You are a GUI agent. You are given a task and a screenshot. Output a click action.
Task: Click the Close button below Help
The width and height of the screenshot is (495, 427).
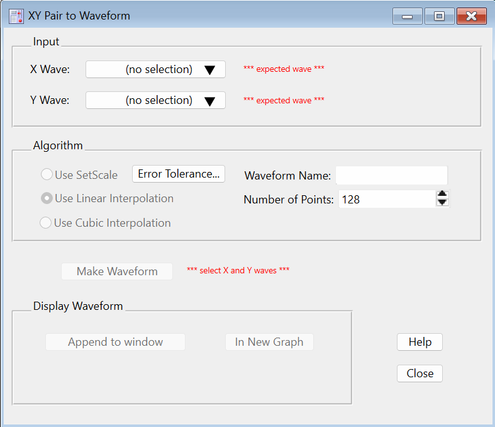[420, 373]
